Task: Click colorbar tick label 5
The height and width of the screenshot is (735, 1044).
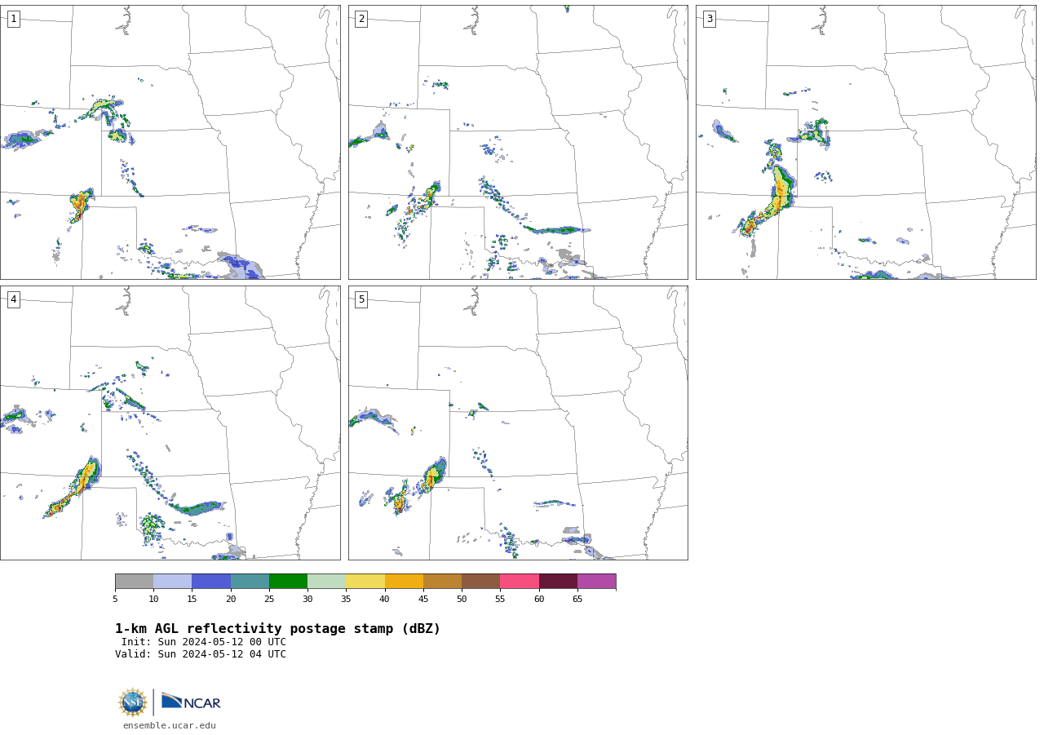Action: 115,600
